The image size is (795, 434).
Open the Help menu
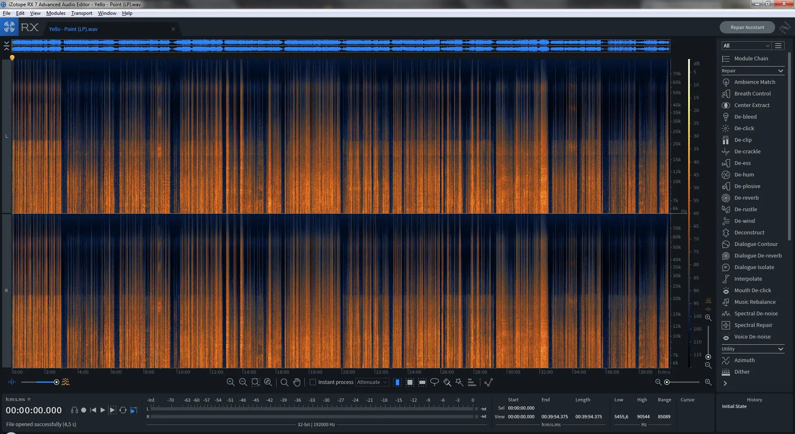pyautogui.click(x=127, y=13)
